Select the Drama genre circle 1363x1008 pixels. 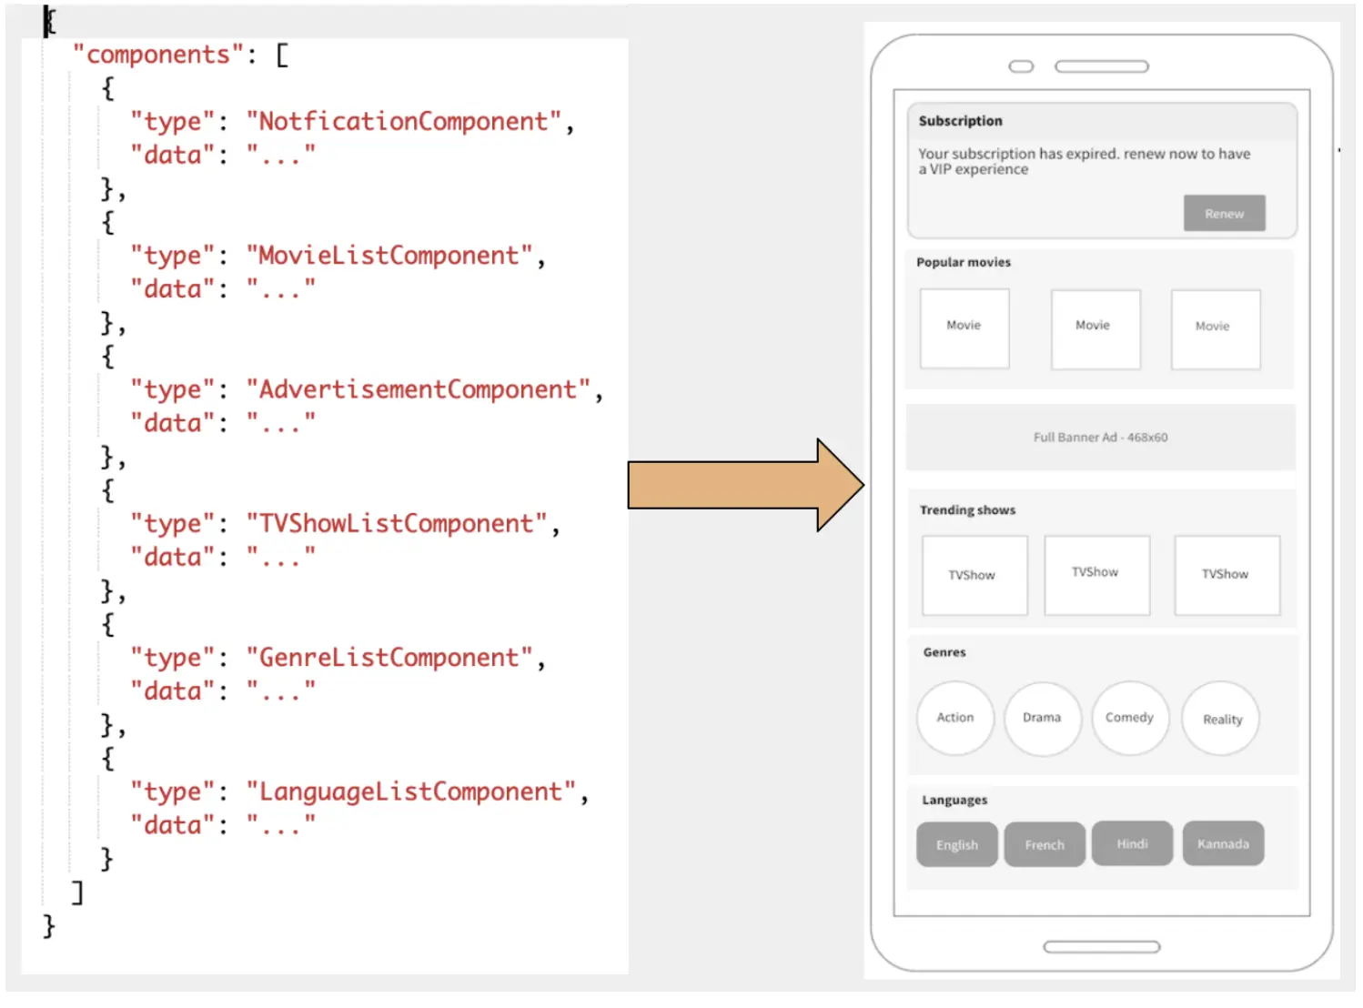tap(1043, 718)
